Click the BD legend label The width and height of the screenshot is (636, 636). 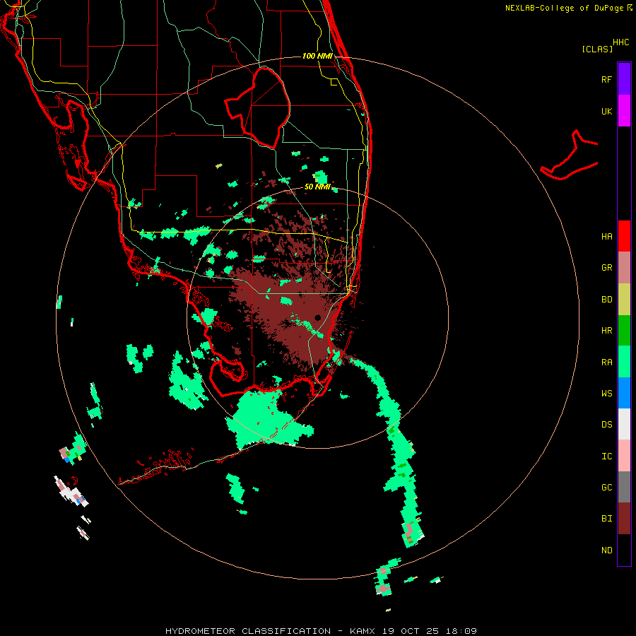(606, 300)
